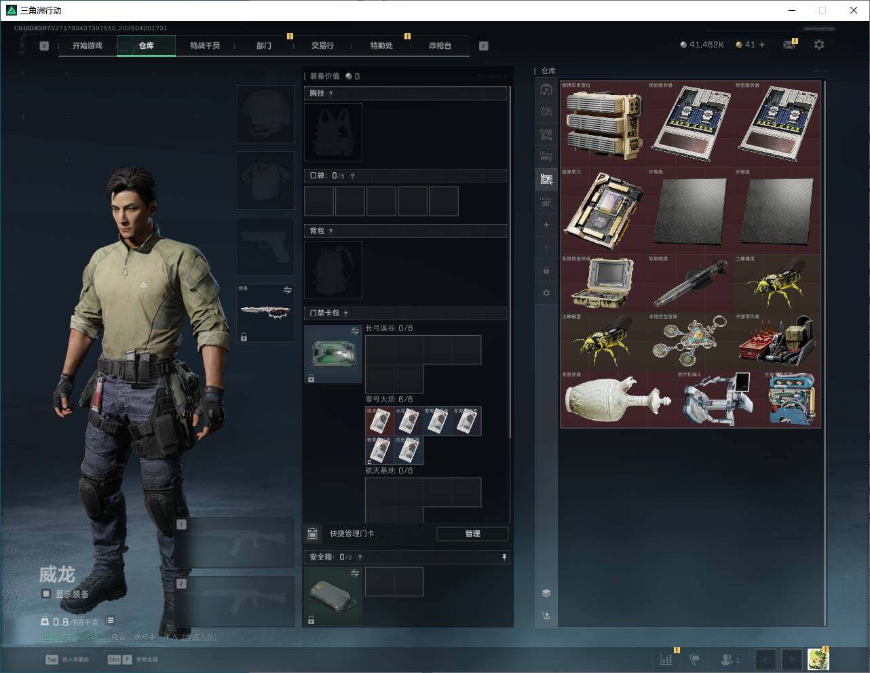Select the first 零号大坝 key card
This screenshot has height=673, width=870.
tap(379, 421)
